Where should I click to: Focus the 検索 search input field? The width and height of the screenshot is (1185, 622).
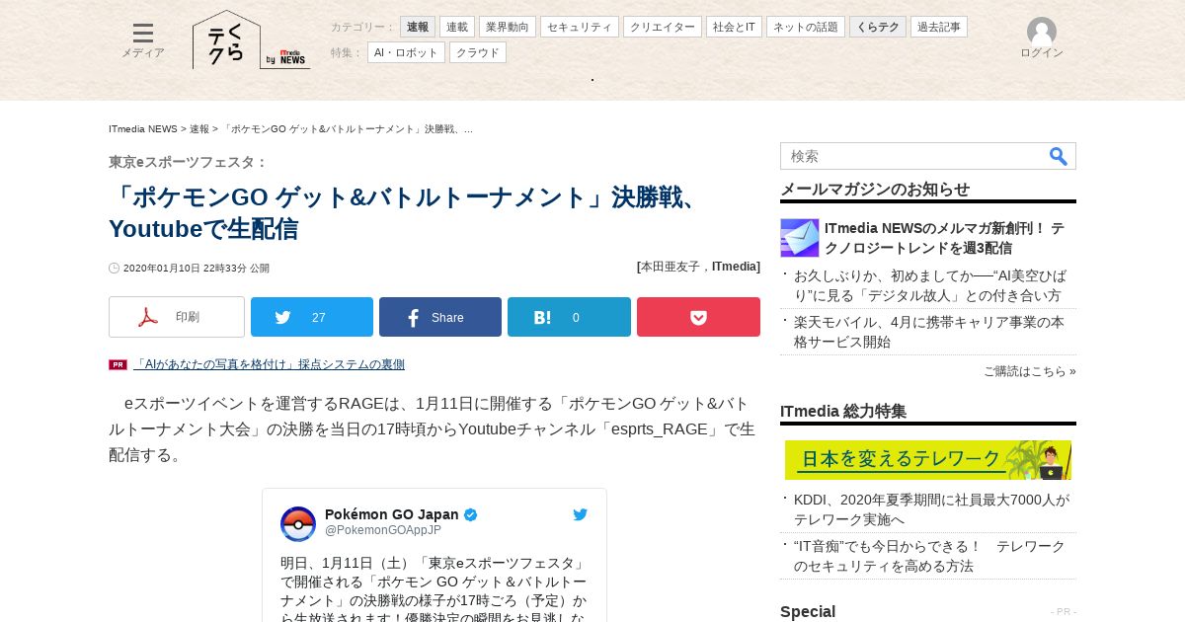(913, 156)
